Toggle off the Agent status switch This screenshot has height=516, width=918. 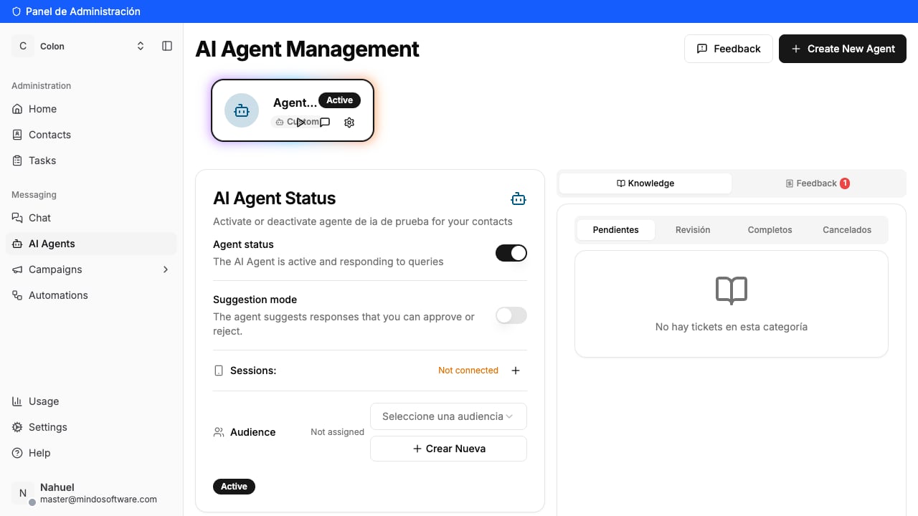pos(511,252)
